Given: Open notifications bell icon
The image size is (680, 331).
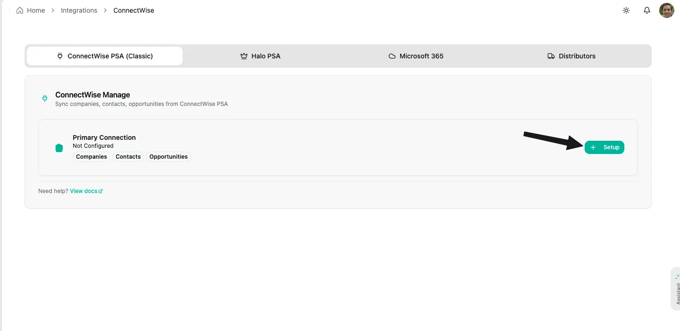Looking at the screenshot, I should [x=647, y=10].
